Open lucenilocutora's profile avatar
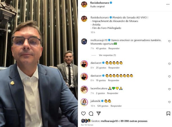 (84, 90)
